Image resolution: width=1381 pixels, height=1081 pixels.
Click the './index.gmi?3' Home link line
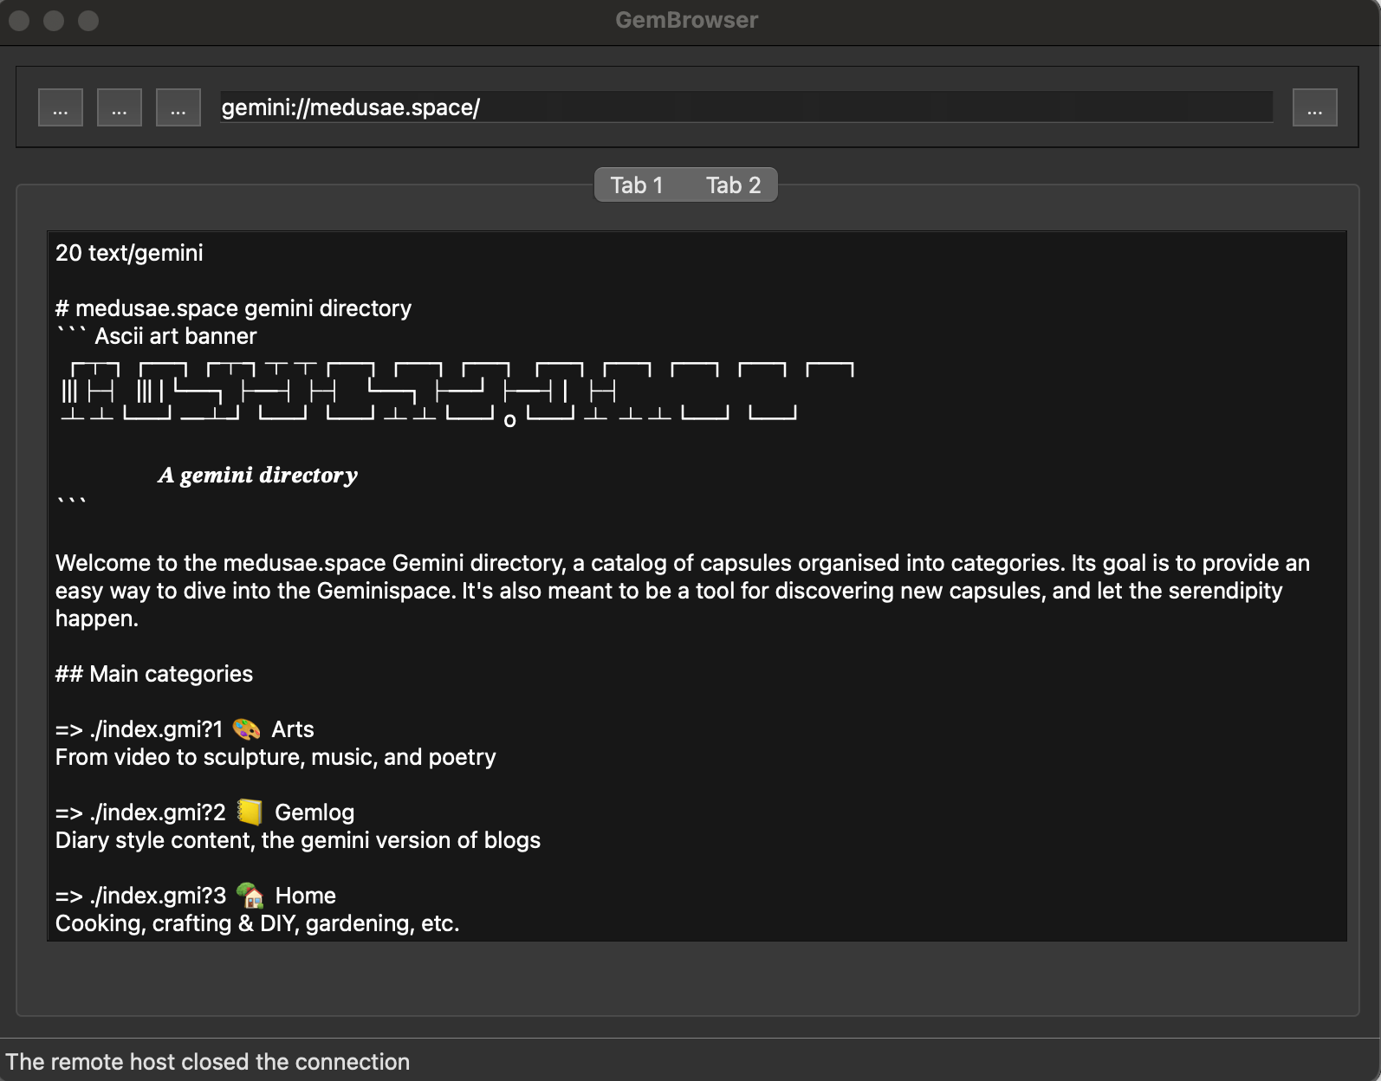coord(196,896)
